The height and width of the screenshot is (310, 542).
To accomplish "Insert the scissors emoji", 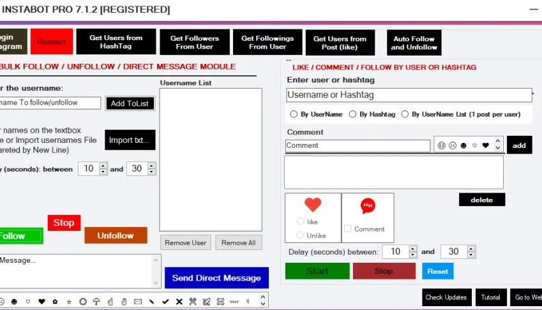I will click(x=193, y=302).
